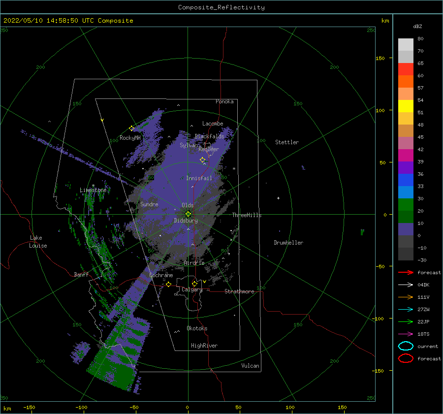Click the Cochrane town label
The image size is (443, 414).
point(161,275)
